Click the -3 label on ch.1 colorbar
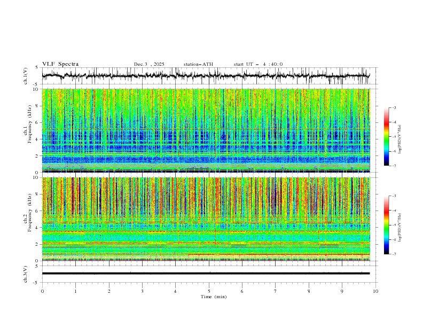Screen dimensions: 423x327 394,108
